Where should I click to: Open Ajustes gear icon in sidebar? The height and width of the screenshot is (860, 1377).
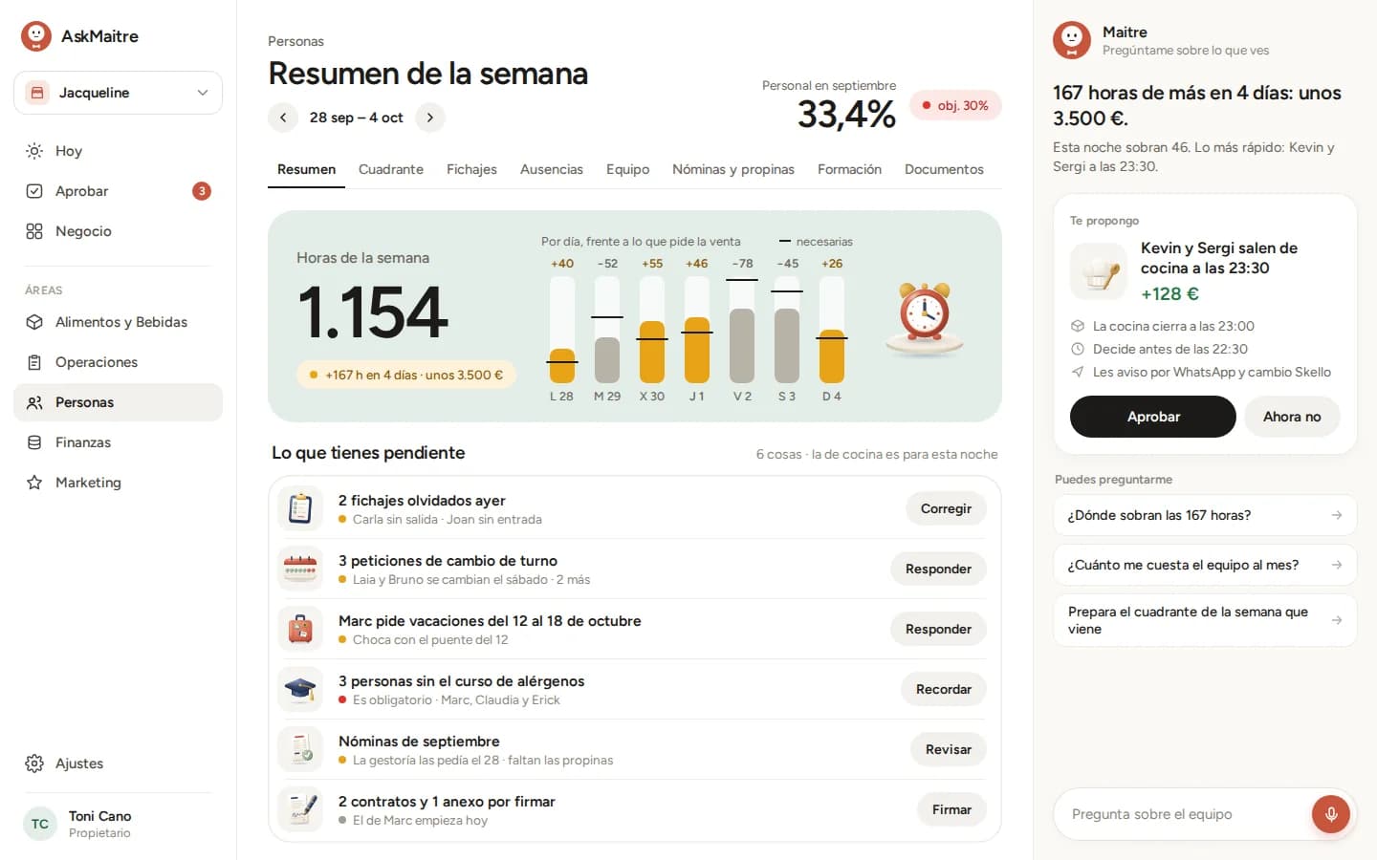pos(34,763)
